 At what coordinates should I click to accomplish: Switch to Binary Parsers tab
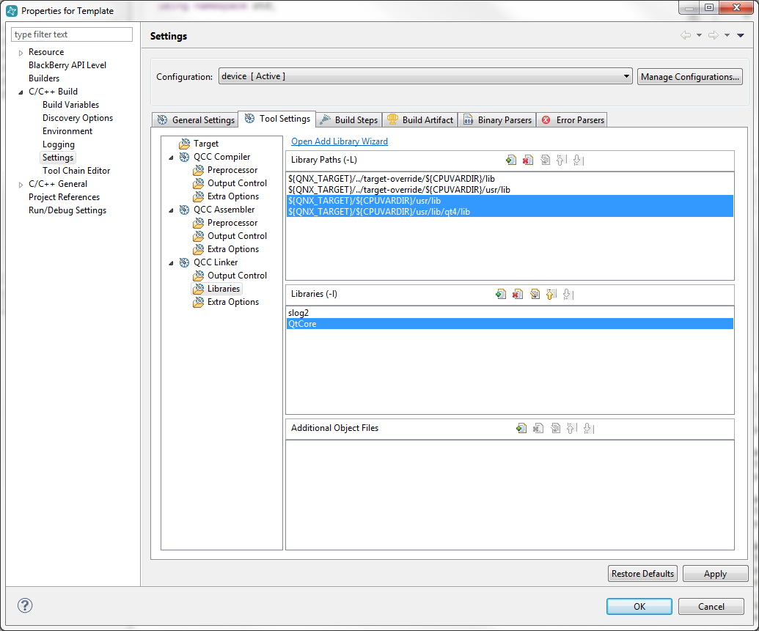[497, 120]
